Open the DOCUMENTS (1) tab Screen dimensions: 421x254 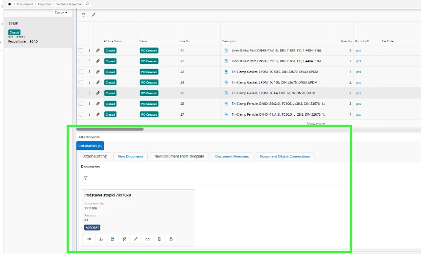[x=90, y=146]
